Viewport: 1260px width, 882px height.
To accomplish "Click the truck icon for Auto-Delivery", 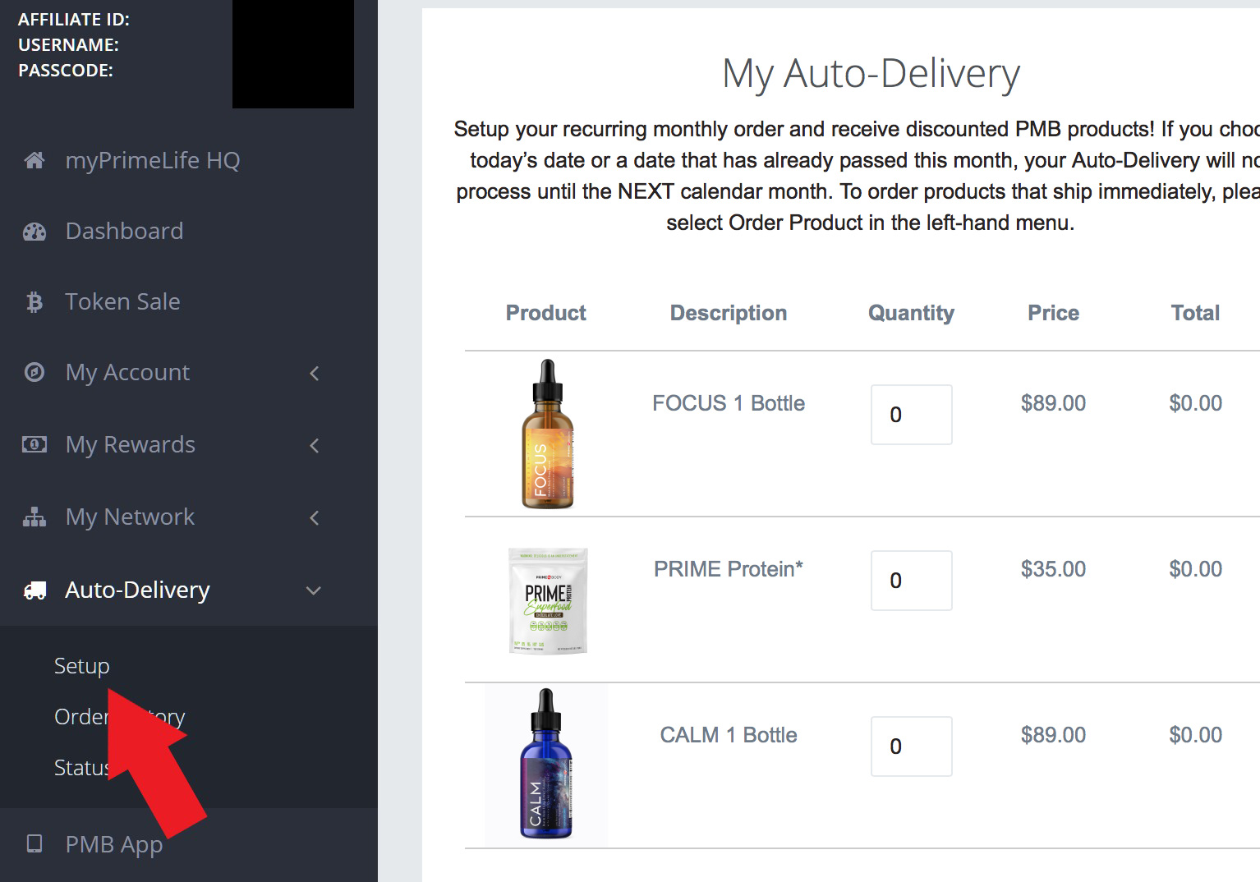I will tap(34, 590).
